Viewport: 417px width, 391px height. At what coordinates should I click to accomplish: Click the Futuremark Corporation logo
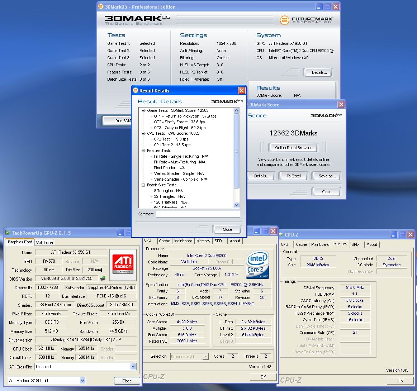point(306,20)
